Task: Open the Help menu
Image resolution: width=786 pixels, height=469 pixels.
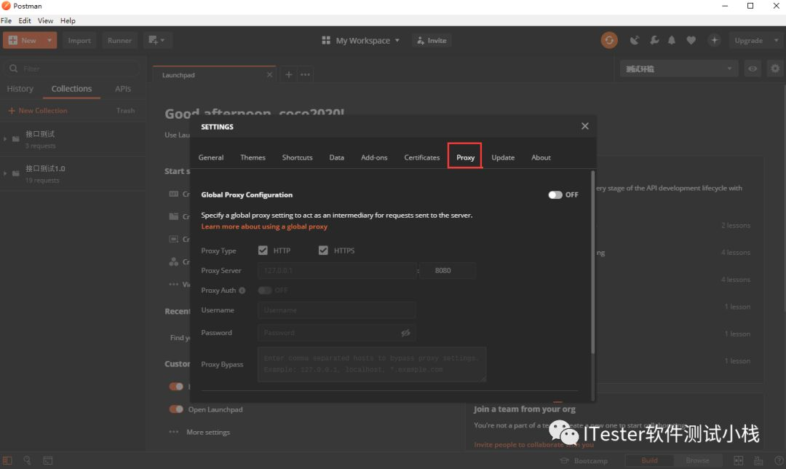Action: pos(68,20)
